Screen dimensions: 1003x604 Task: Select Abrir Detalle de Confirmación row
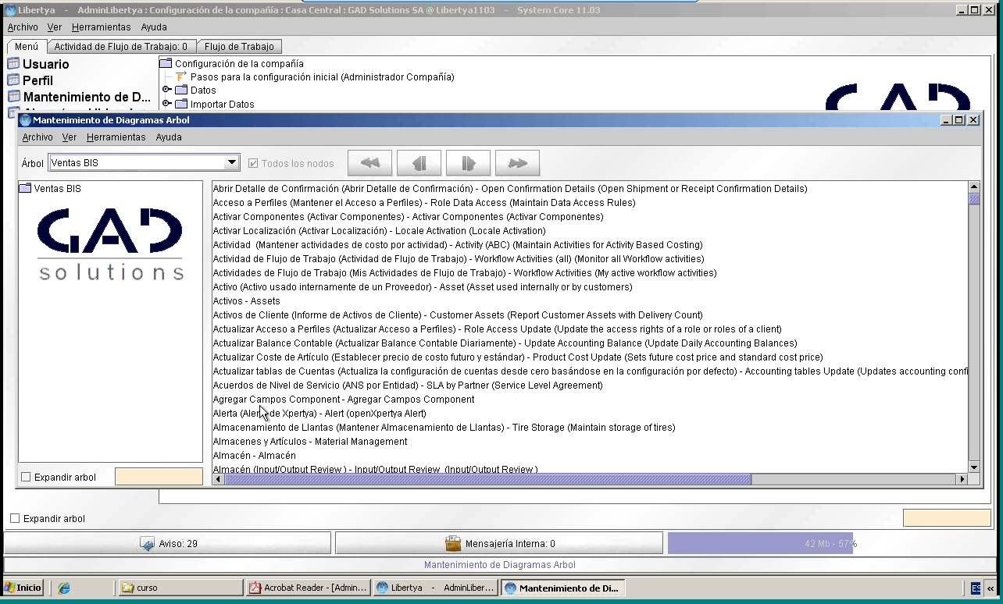(x=590, y=189)
